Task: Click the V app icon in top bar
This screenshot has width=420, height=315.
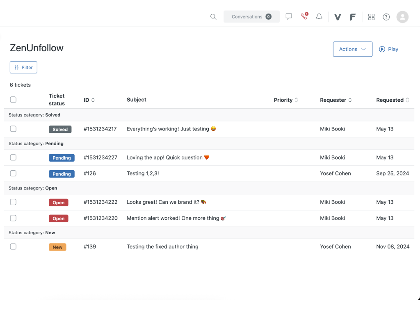Action: tap(338, 17)
